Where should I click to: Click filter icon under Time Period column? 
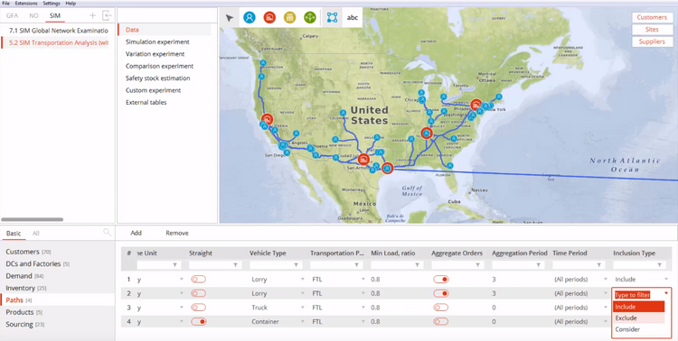pyautogui.click(x=598, y=265)
